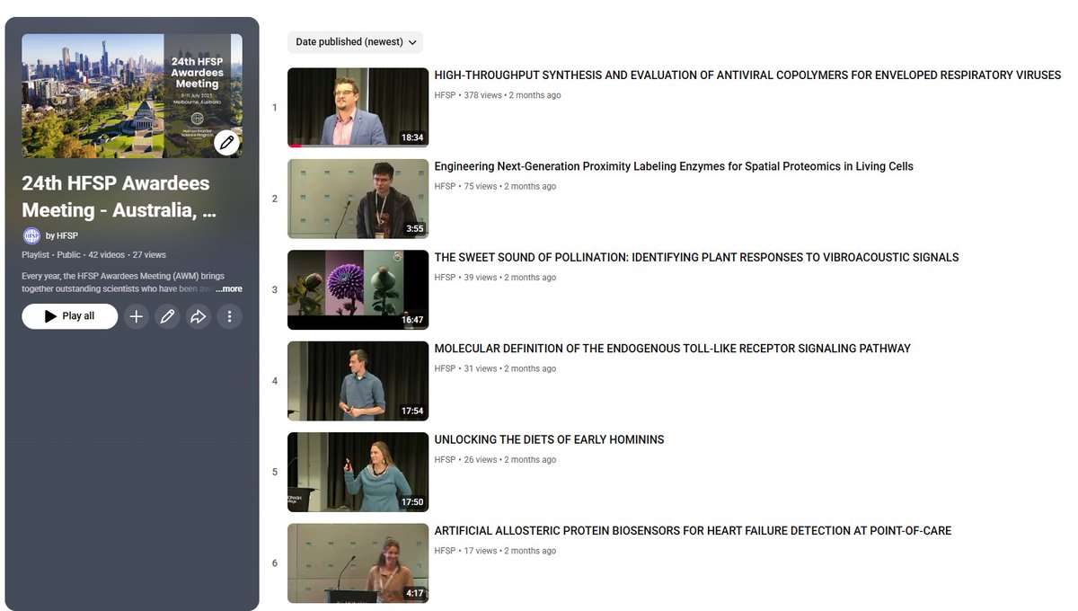Click index number 3 beside Pollination video
The height and width of the screenshot is (611, 1078).
tap(275, 290)
